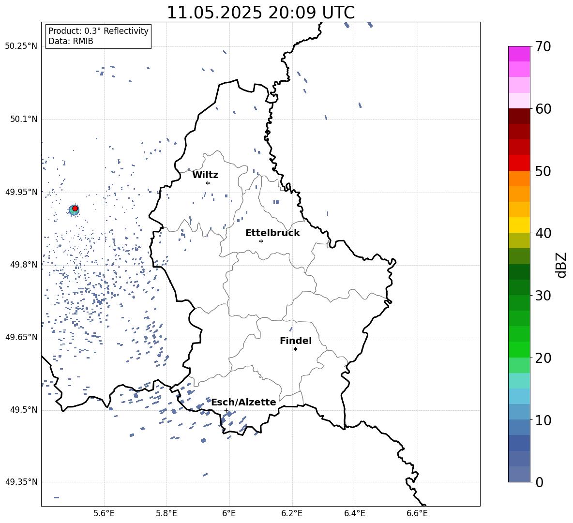
Task: Click the 20 tick on colorbar
Action: point(543,358)
